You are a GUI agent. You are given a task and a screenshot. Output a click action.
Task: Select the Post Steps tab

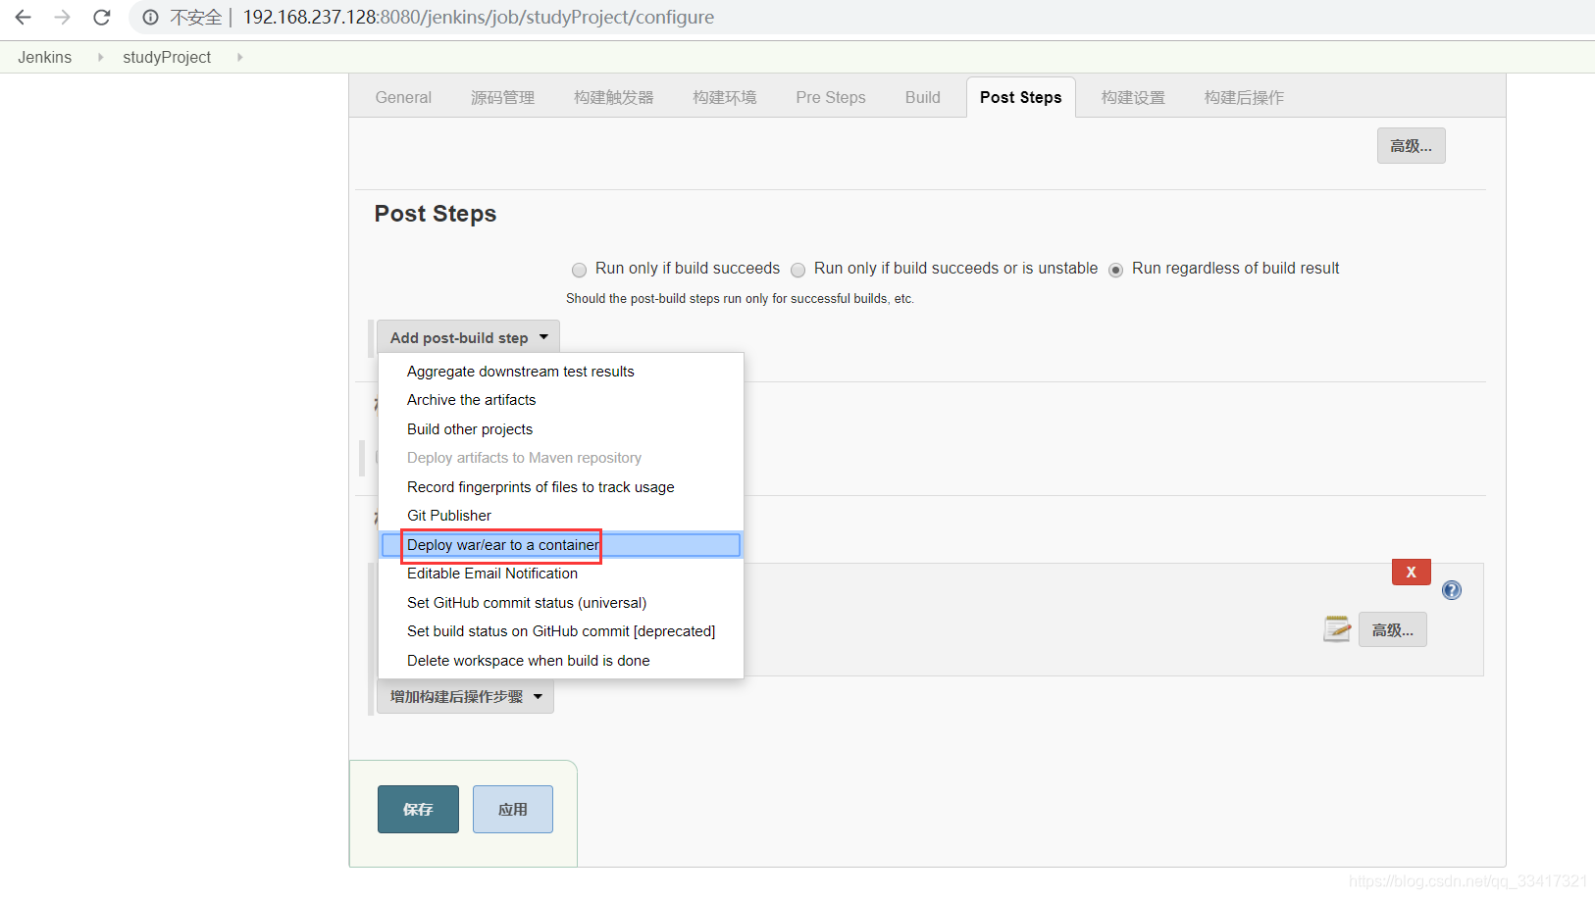pos(1021,97)
